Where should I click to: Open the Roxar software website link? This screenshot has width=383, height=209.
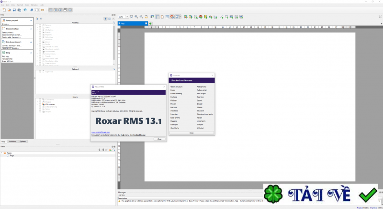[101, 132]
